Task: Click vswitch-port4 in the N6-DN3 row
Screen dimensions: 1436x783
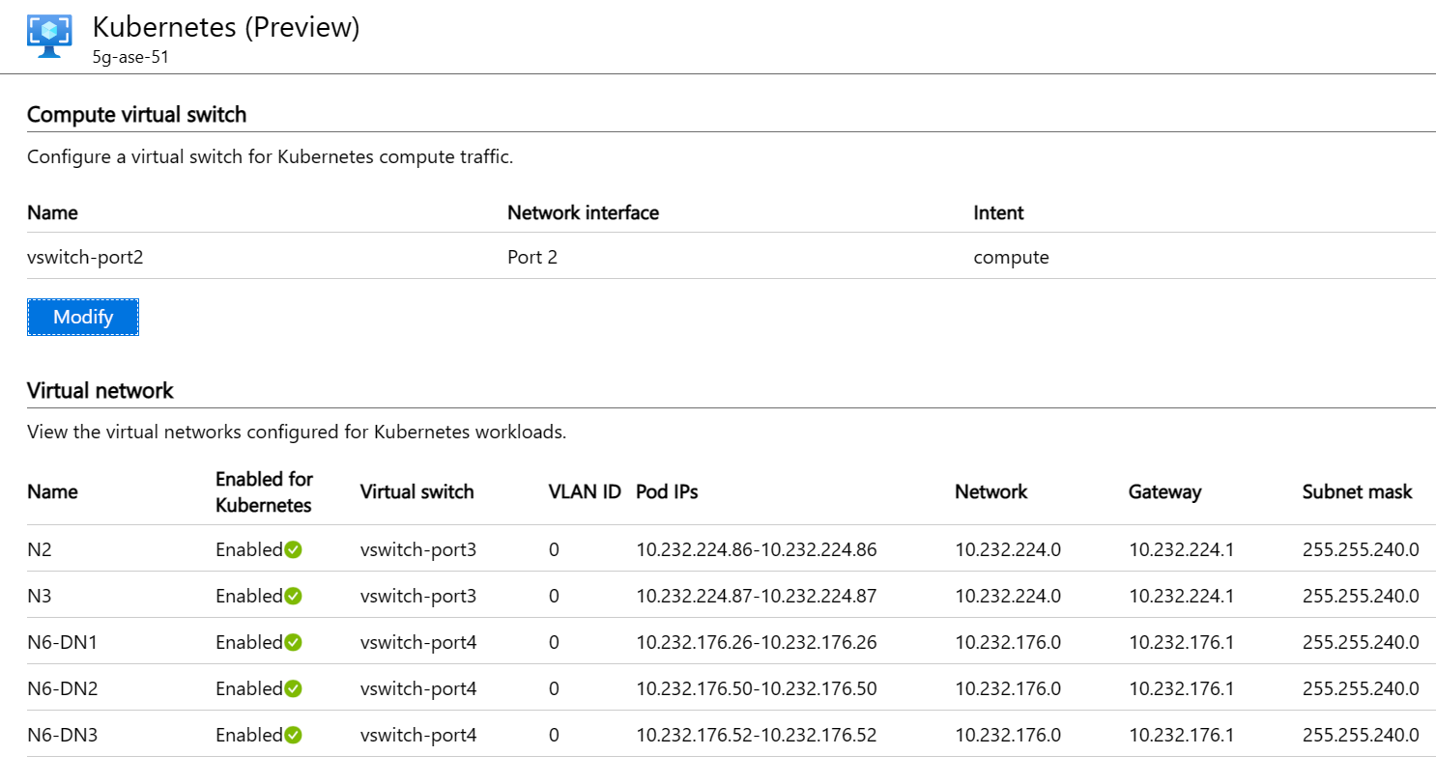Action: pyautogui.click(x=417, y=736)
